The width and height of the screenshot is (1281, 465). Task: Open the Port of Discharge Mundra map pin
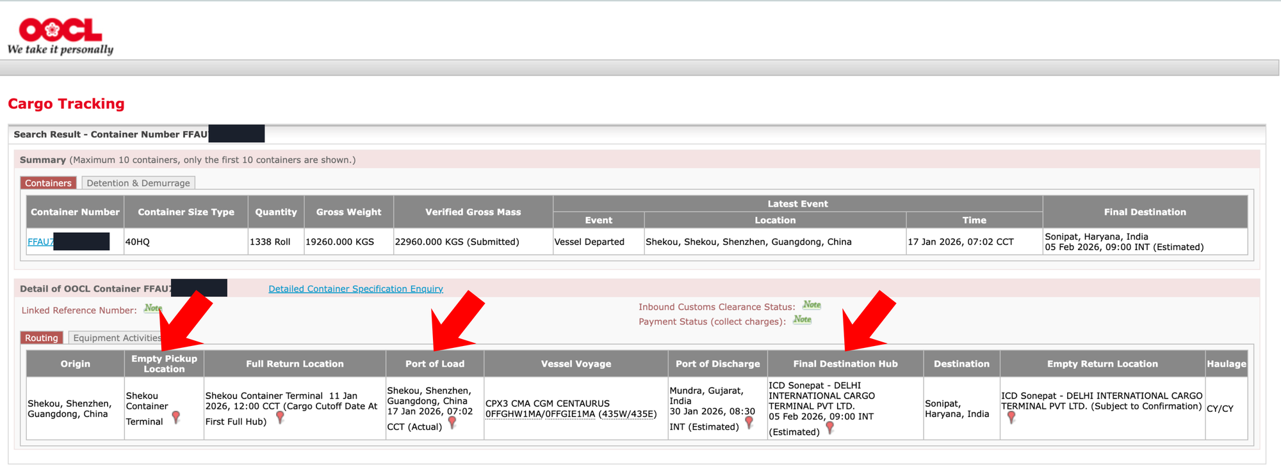click(x=749, y=422)
